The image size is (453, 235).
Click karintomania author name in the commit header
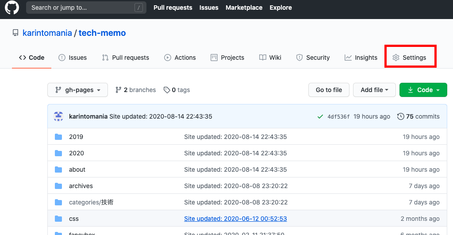[x=88, y=116]
